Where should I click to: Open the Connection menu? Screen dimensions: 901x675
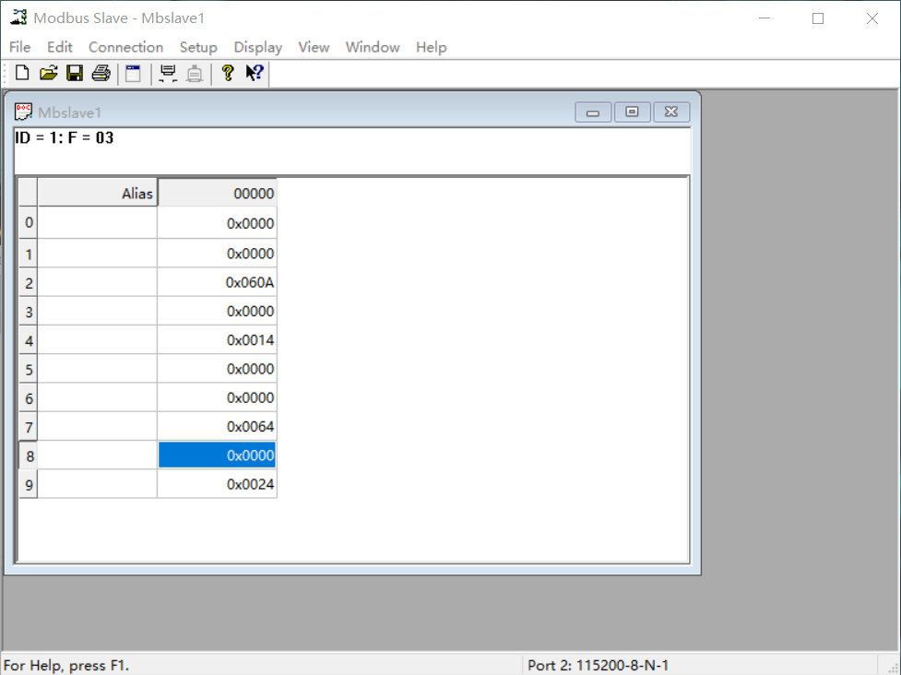pos(125,47)
